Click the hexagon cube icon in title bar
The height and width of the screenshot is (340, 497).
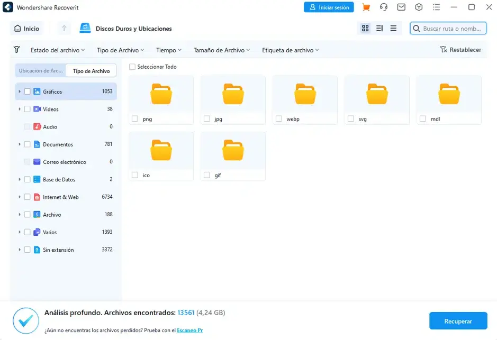coord(419,7)
